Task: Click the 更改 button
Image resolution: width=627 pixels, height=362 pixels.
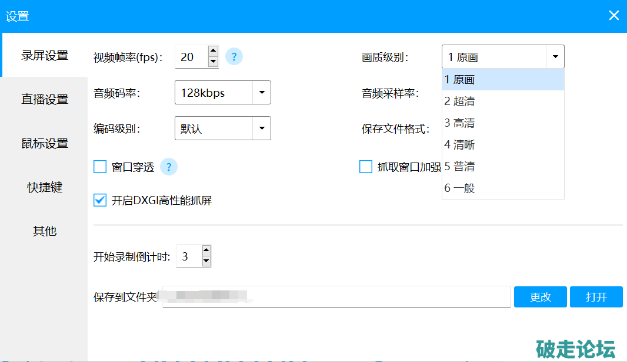Action: (540, 297)
